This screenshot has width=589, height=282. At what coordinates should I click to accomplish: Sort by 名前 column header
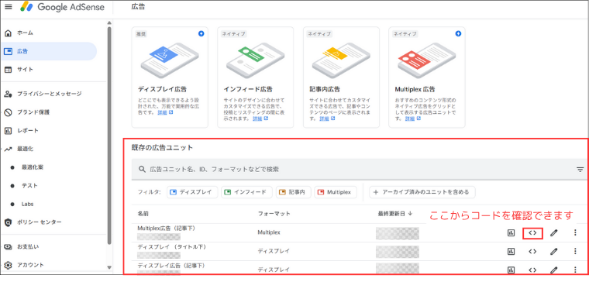pos(143,214)
